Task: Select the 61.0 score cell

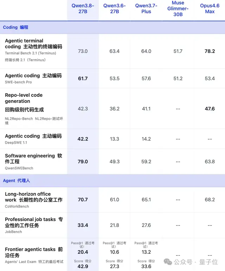Action: (x=115, y=200)
